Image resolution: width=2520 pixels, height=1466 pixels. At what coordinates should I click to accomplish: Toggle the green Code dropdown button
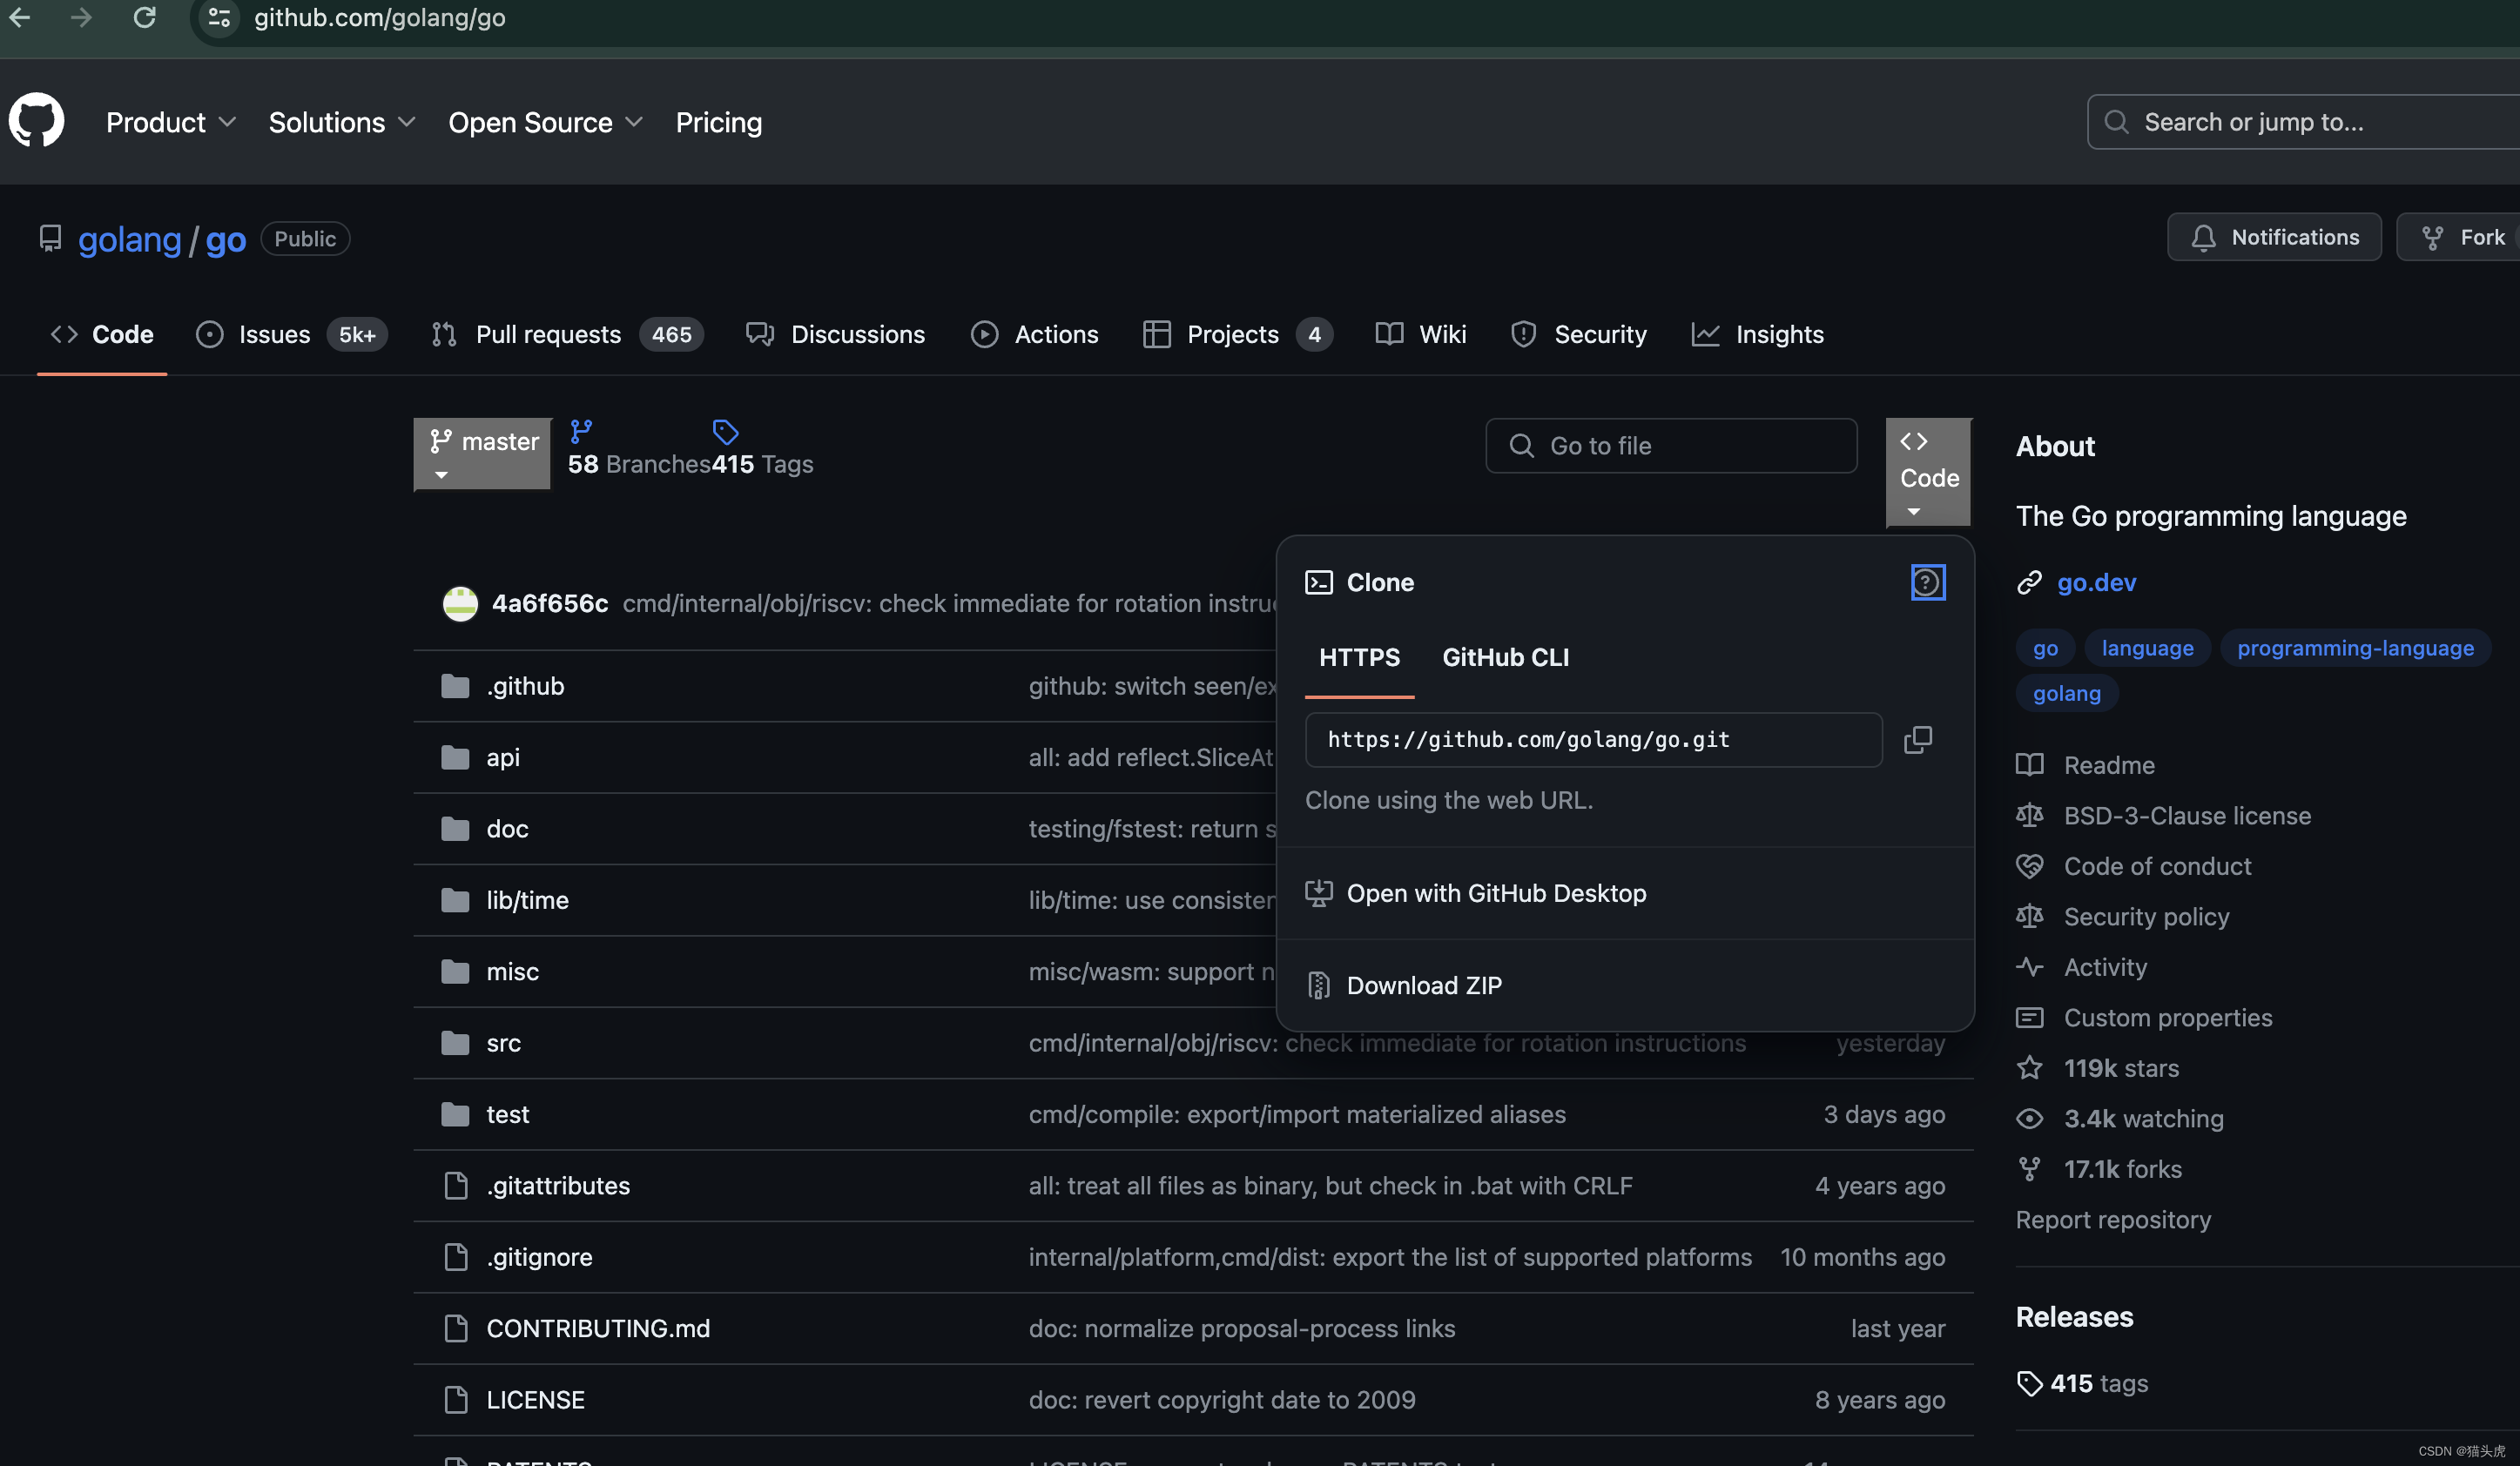[1927, 472]
